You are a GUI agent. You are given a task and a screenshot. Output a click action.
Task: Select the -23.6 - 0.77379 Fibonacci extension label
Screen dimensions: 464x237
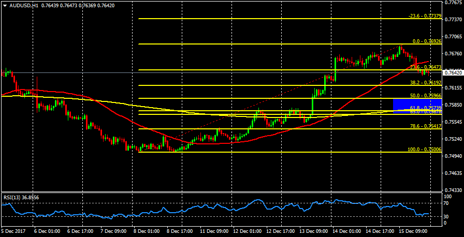425,16
